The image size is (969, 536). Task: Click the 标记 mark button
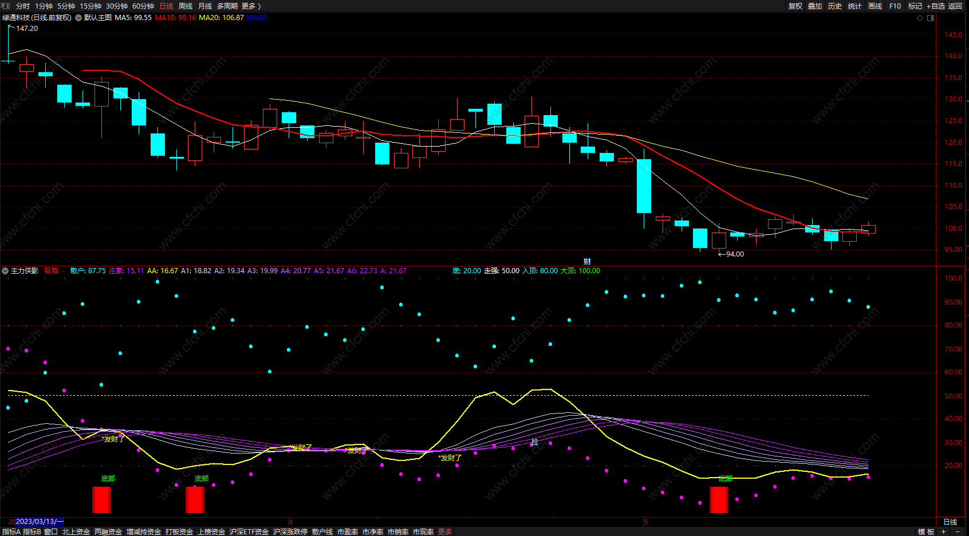tap(915, 6)
